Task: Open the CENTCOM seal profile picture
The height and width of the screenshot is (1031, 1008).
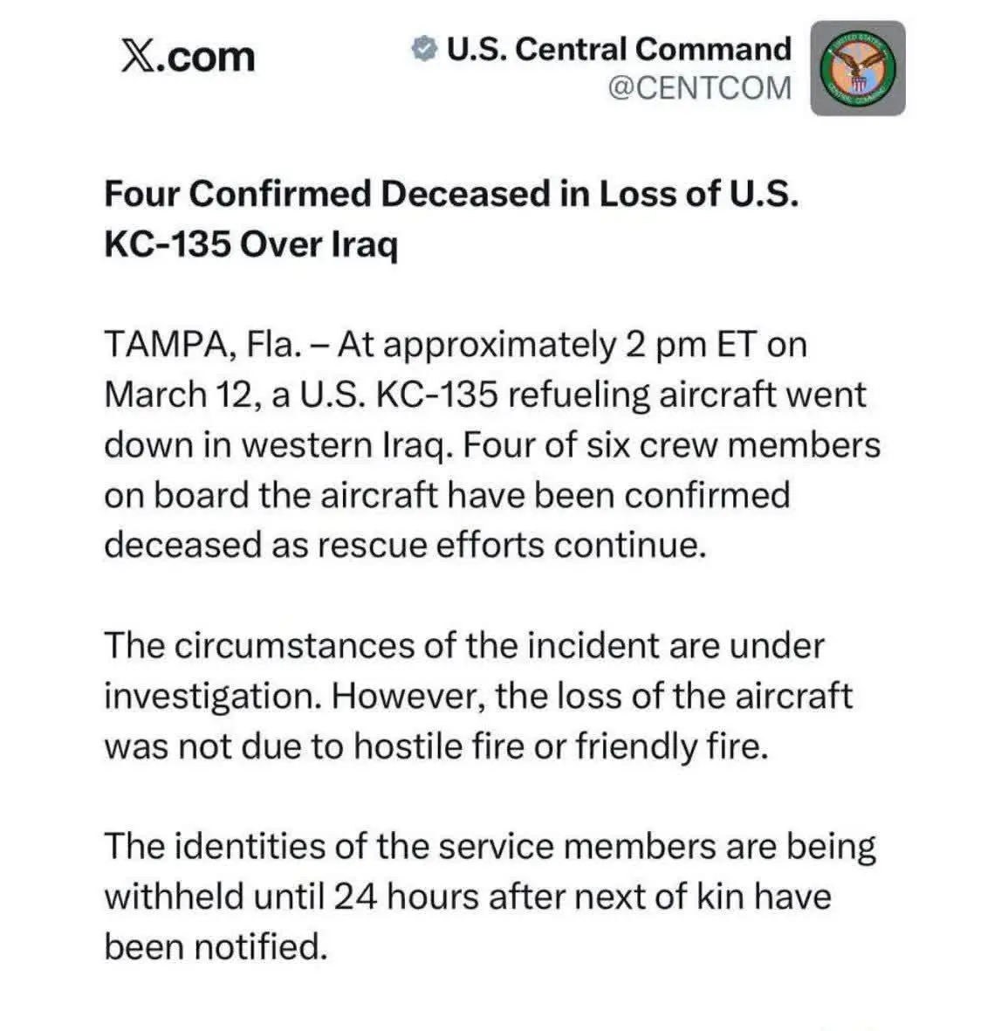Action: (858, 69)
